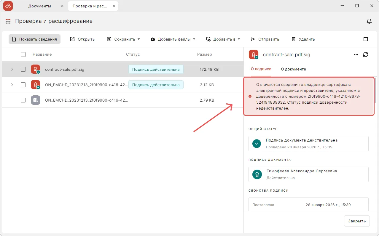Expand the contract-sale.pdf.sig row
This screenshot has width=379, height=236.
click(x=12, y=69)
